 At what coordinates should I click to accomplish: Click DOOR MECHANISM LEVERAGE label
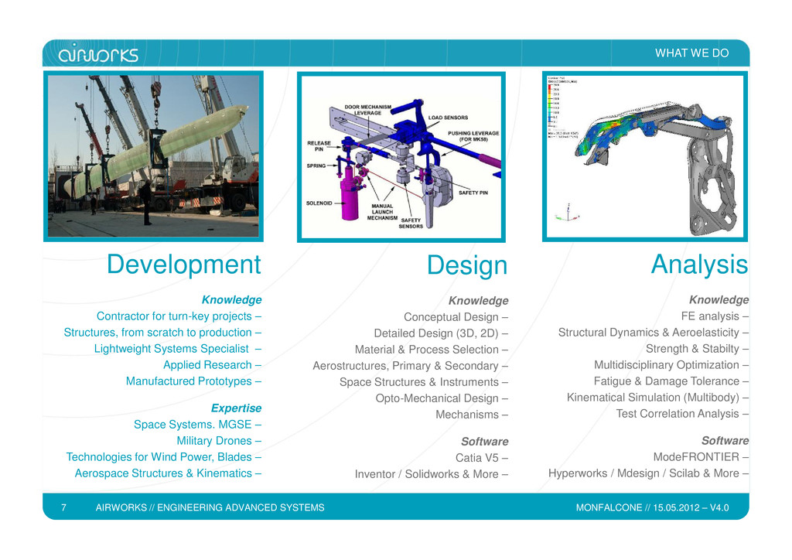[x=367, y=110]
